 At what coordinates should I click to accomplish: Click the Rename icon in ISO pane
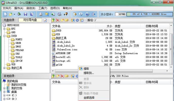tap(66, 20)
